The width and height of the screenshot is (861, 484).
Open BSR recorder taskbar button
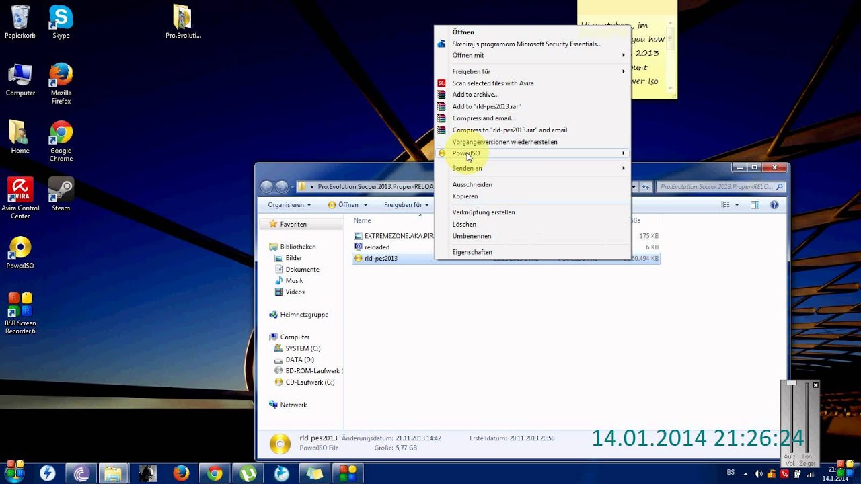[348, 473]
